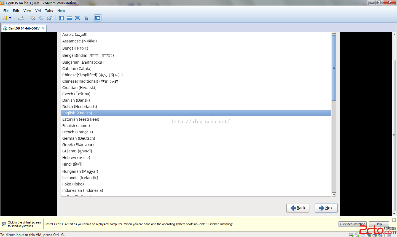Select Hindi in the language list
Viewport: 397px width, 237px height.
pyautogui.click(x=196, y=164)
